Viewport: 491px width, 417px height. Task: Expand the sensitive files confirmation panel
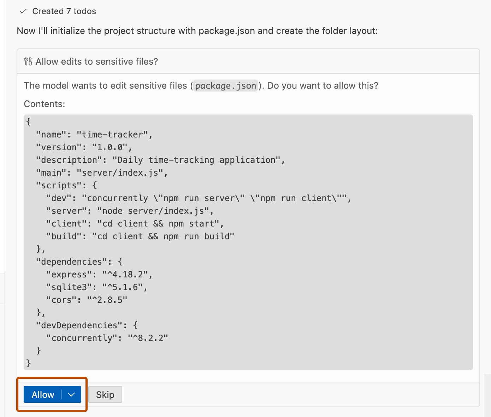pyautogui.click(x=96, y=61)
